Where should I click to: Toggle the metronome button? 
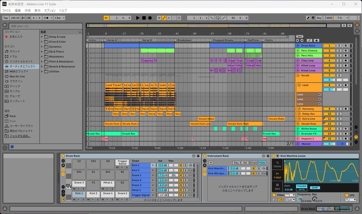47,18
